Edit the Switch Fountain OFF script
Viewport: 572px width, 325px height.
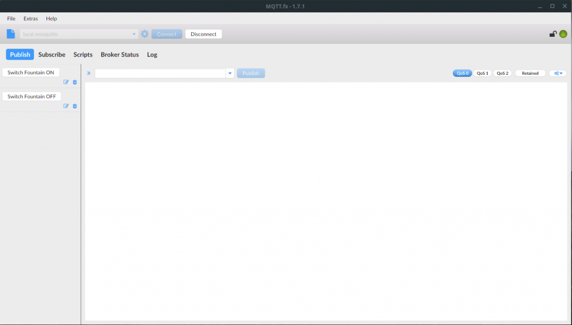coord(66,106)
